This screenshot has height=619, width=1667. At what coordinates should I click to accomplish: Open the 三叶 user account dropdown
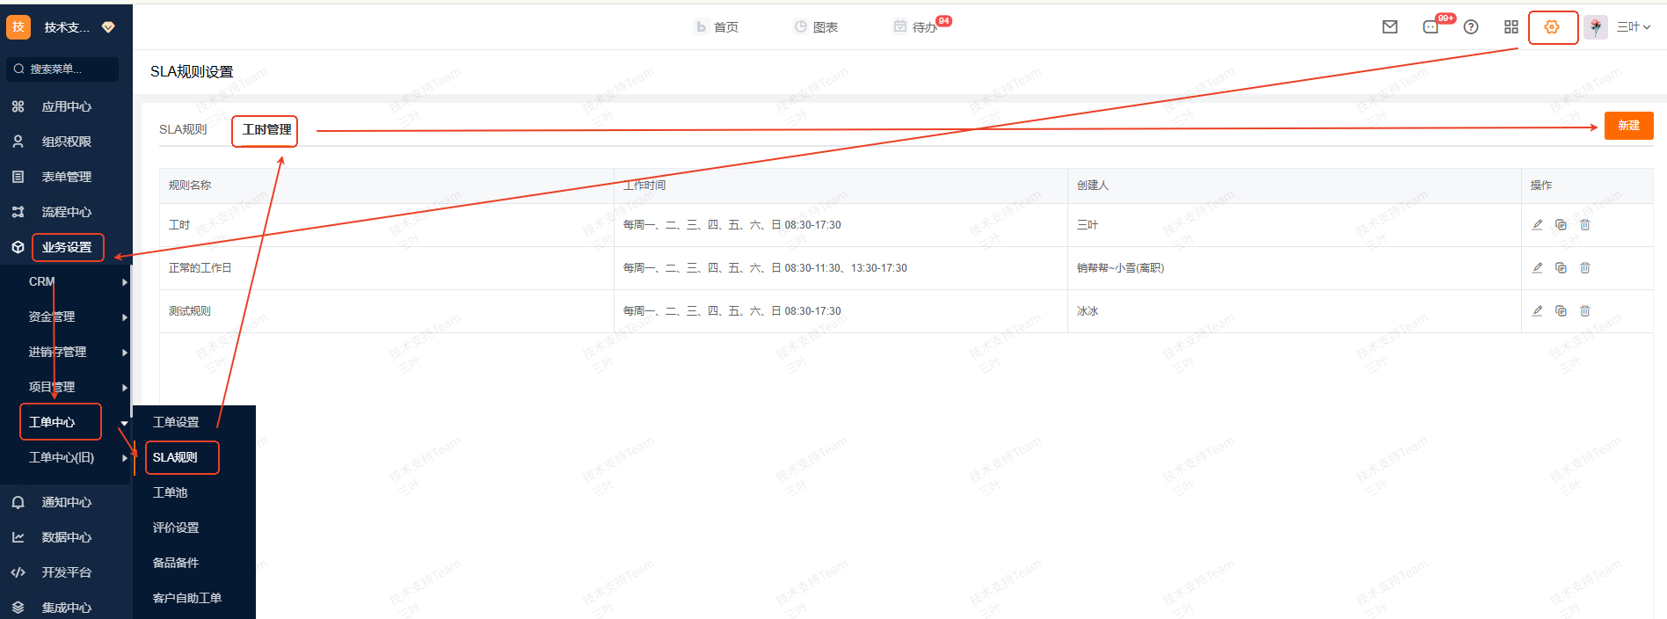pos(1633,27)
